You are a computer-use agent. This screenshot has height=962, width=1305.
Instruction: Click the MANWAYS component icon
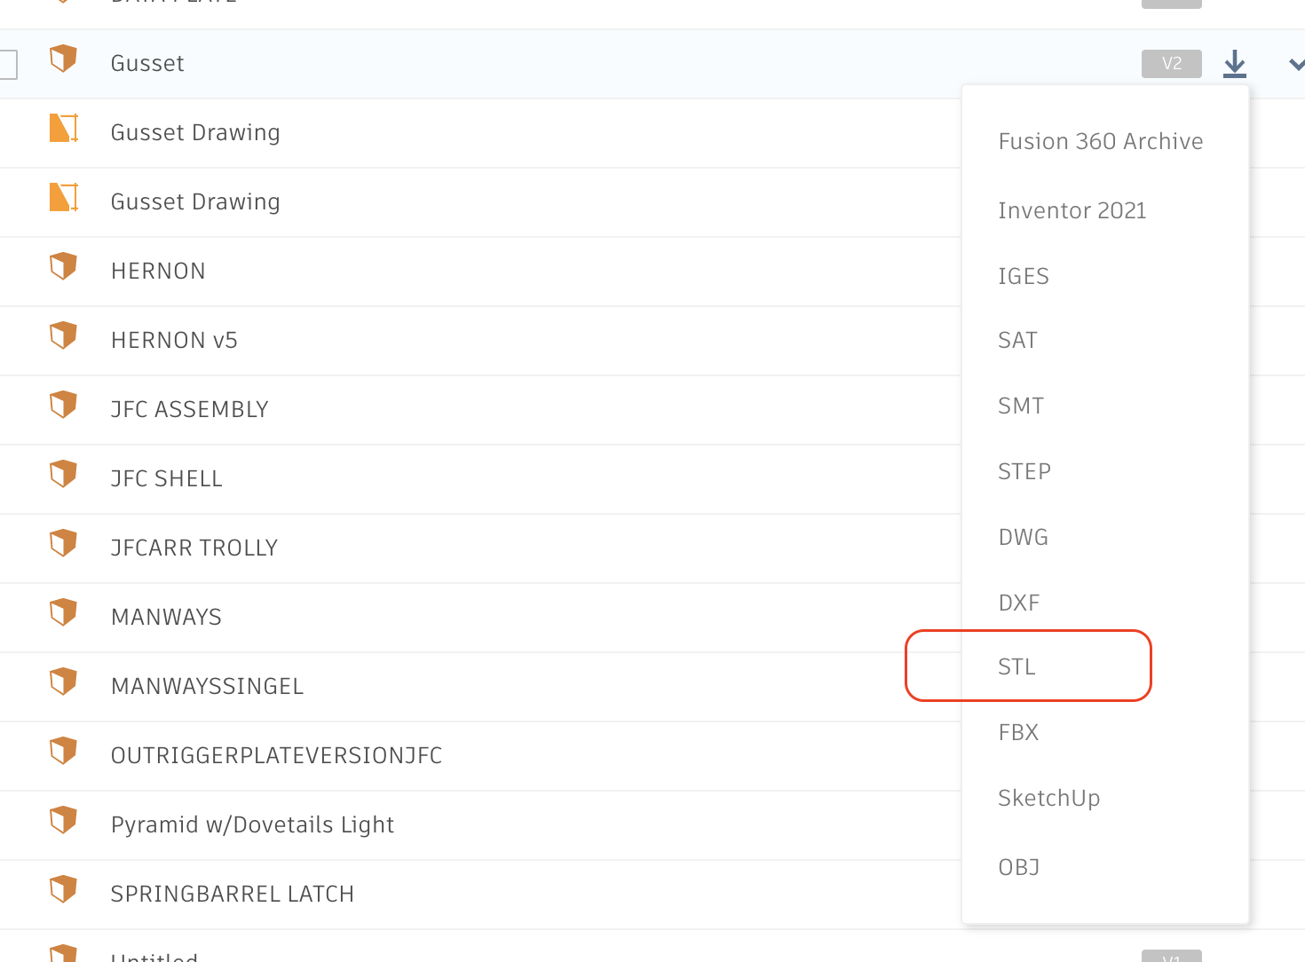[x=63, y=612]
